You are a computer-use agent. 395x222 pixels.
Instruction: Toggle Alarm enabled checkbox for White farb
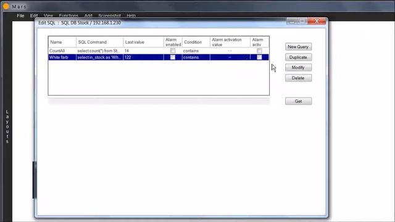click(x=173, y=57)
